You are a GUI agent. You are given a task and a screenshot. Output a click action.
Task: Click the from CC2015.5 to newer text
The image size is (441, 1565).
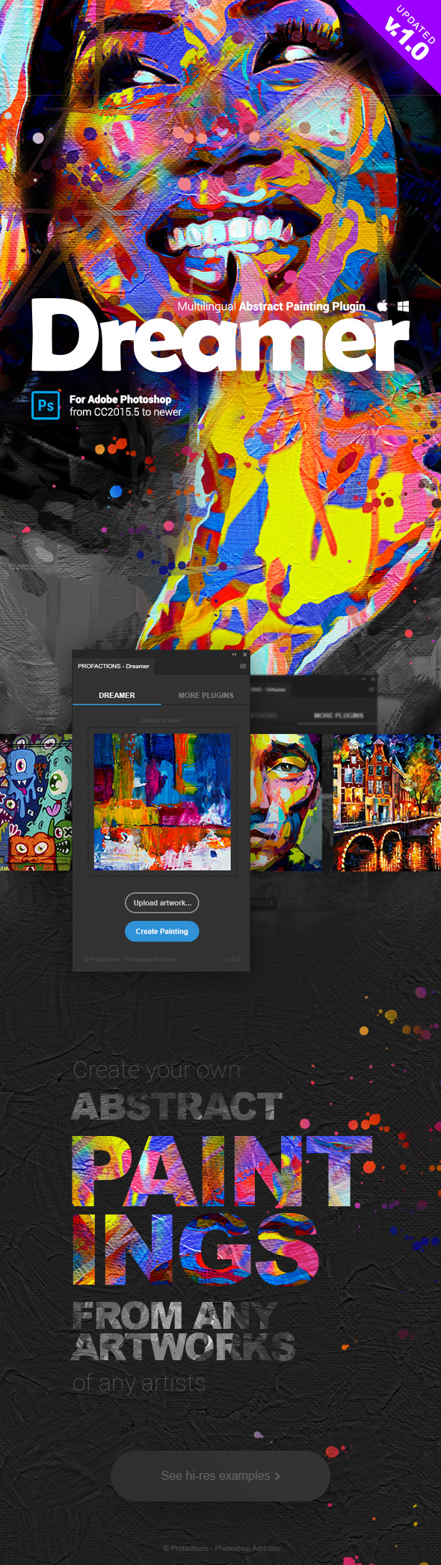pyautogui.click(x=126, y=412)
